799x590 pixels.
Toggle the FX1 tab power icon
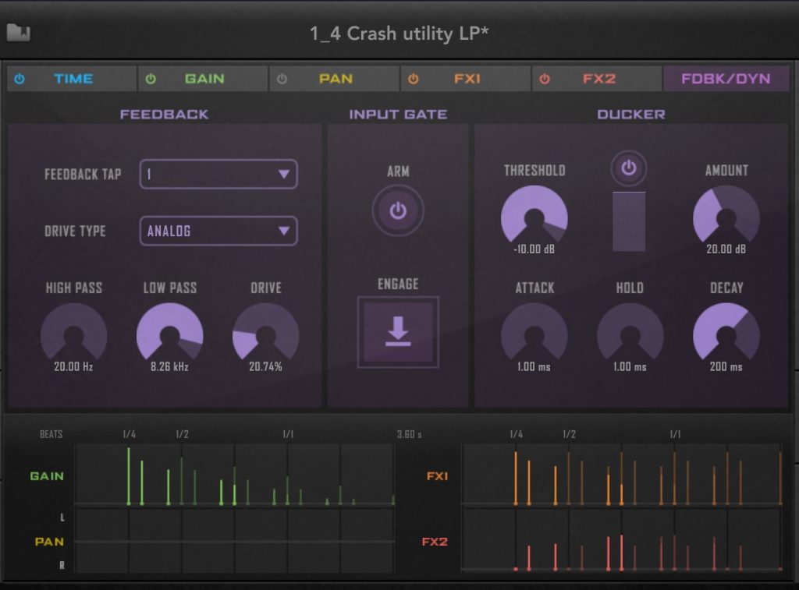pos(414,79)
